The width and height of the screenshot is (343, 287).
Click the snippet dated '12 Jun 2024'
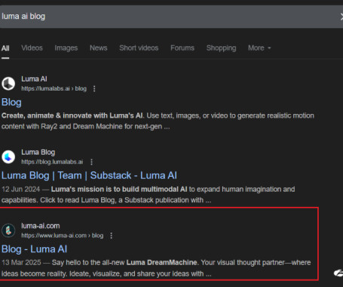coord(149,195)
